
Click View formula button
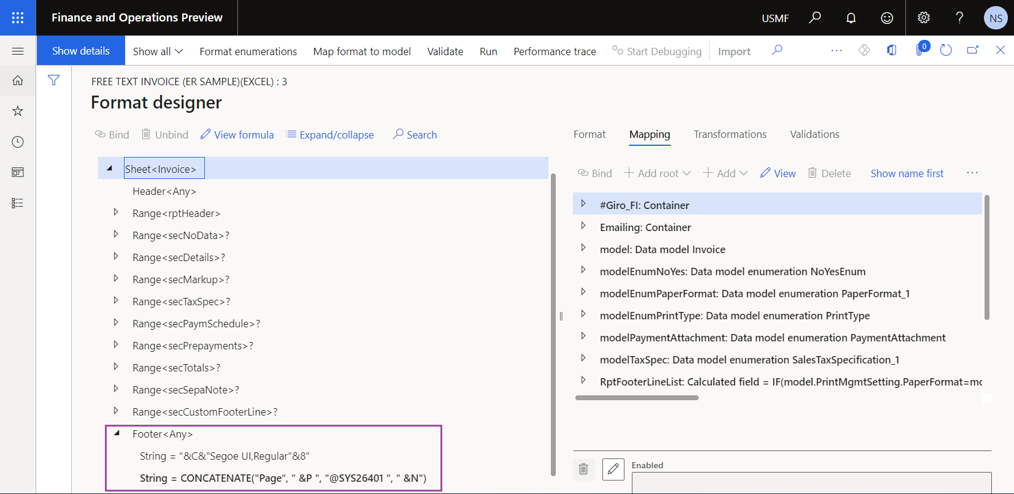point(237,135)
